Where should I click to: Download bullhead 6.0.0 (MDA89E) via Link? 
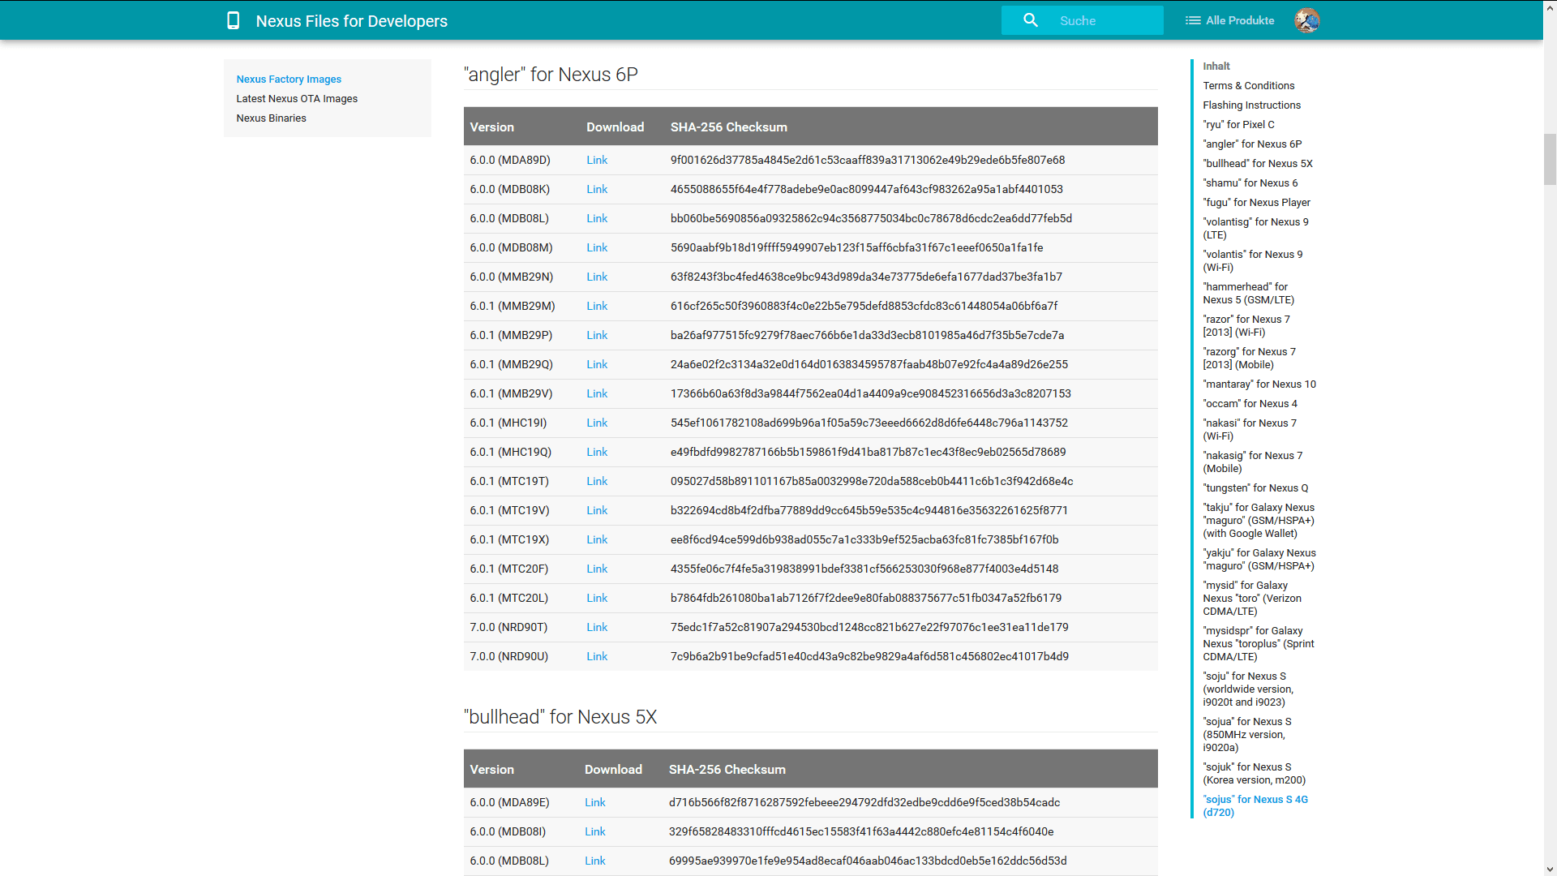click(x=595, y=803)
